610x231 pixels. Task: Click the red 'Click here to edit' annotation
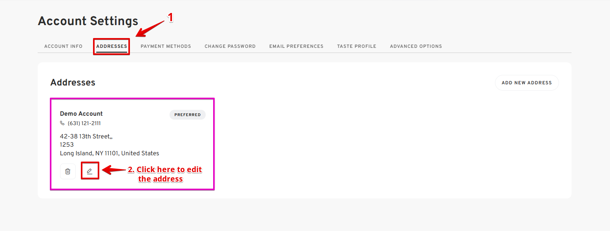coord(165,174)
